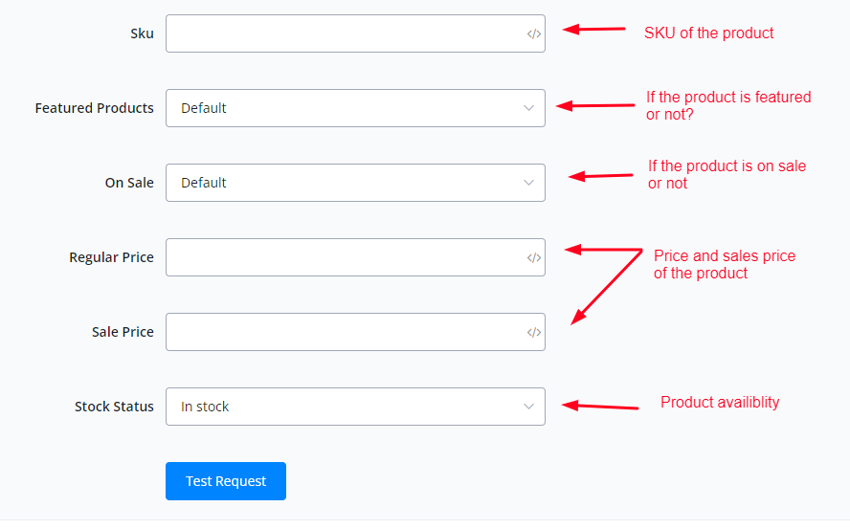Image resolution: width=850 pixels, height=529 pixels.
Task: Expand the Stock Status dropdown arrow
Action: (x=529, y=407)
